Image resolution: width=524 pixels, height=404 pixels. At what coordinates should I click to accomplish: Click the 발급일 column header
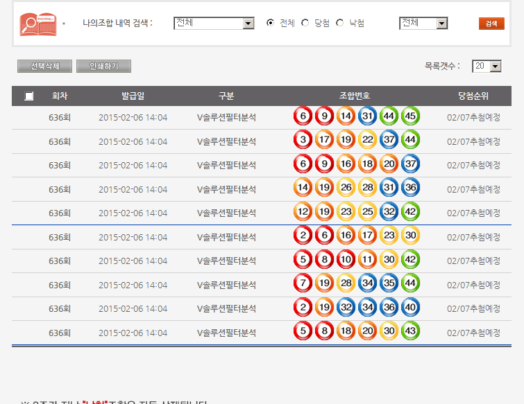[x=133, y=96]
